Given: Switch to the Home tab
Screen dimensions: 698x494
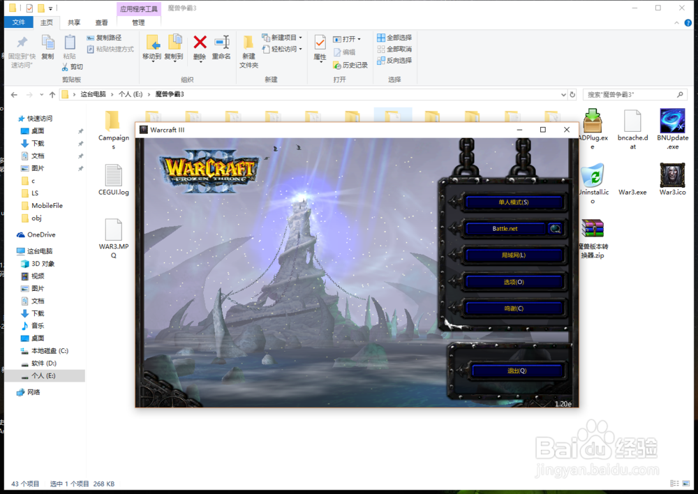Looking at the screenshot, I should 46,22.
